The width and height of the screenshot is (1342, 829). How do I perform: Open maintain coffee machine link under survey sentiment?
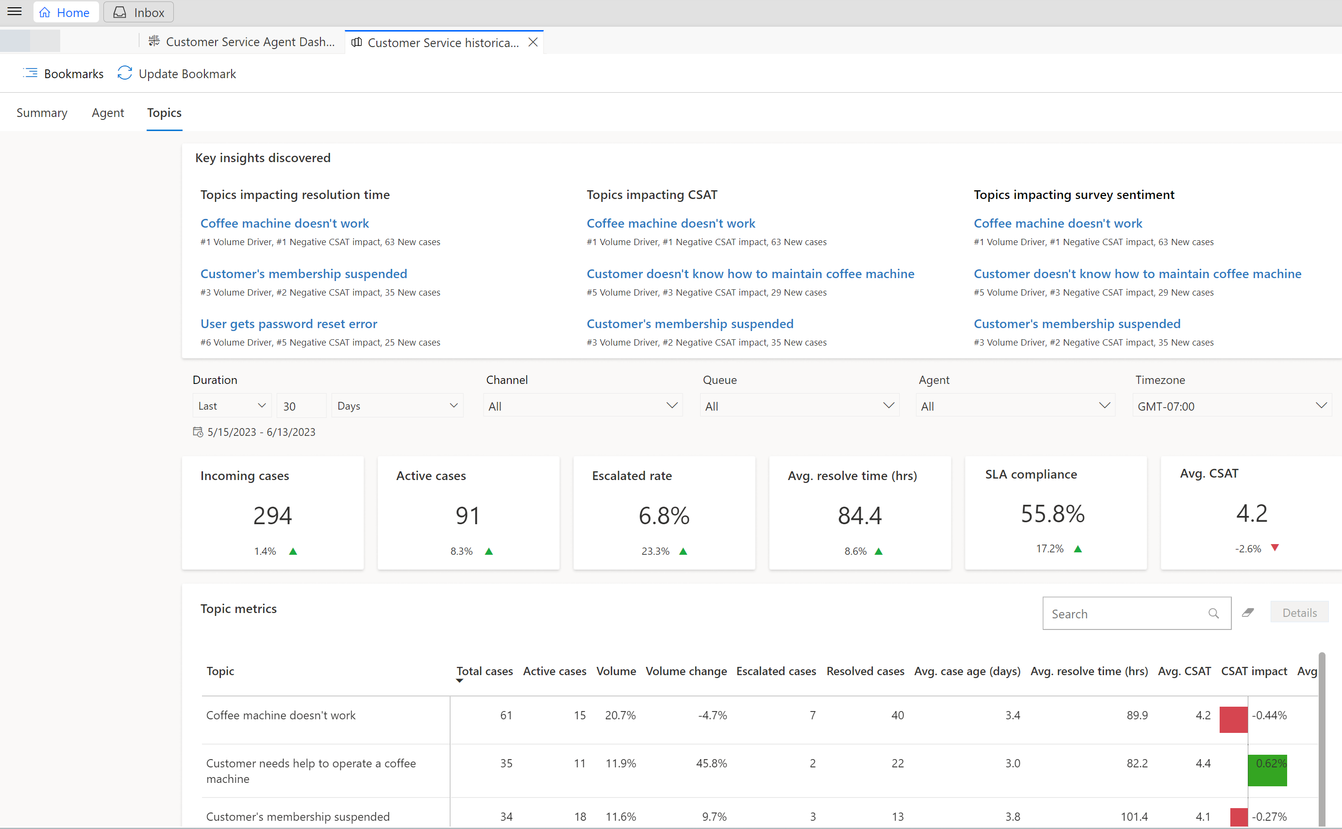[x=1138, y=274]
